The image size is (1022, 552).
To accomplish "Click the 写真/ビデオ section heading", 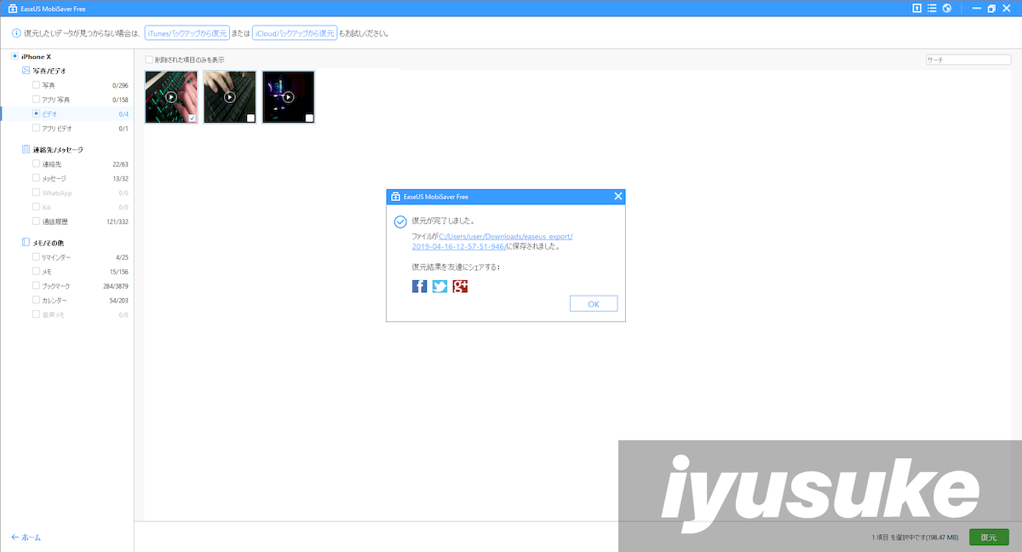I will pyautogui.click(x=50, y=71).
